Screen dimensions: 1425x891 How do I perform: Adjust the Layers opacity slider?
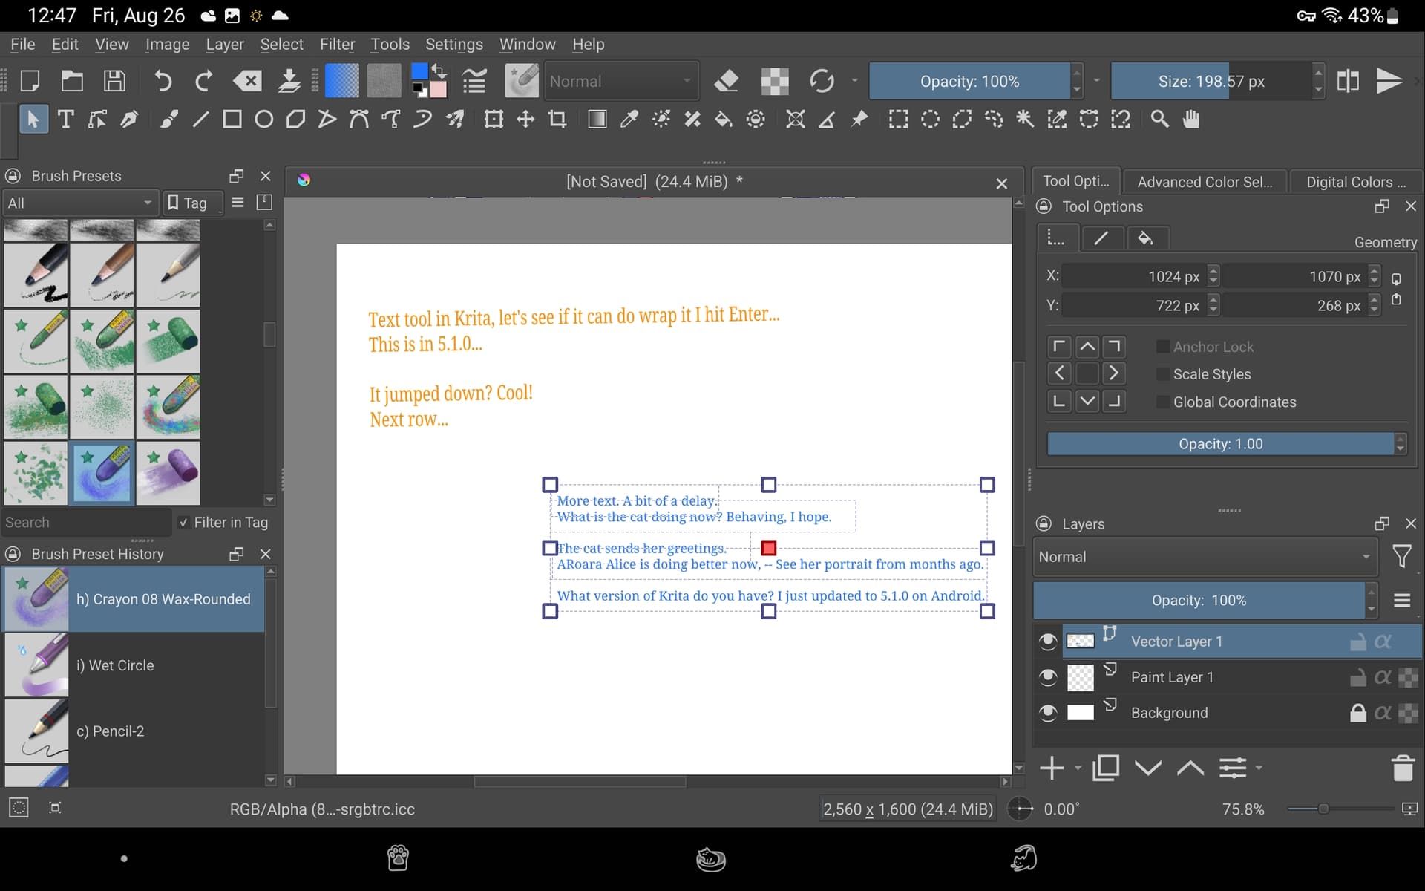coord(1198,601)
